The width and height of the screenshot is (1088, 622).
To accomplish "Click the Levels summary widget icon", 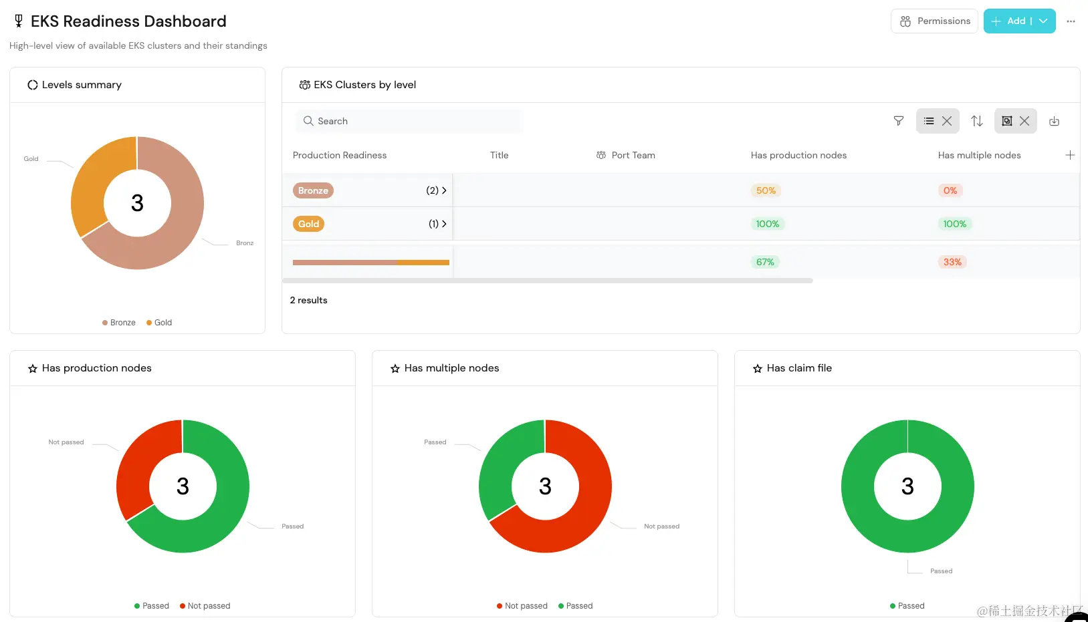I will click(x=32, y=85).
